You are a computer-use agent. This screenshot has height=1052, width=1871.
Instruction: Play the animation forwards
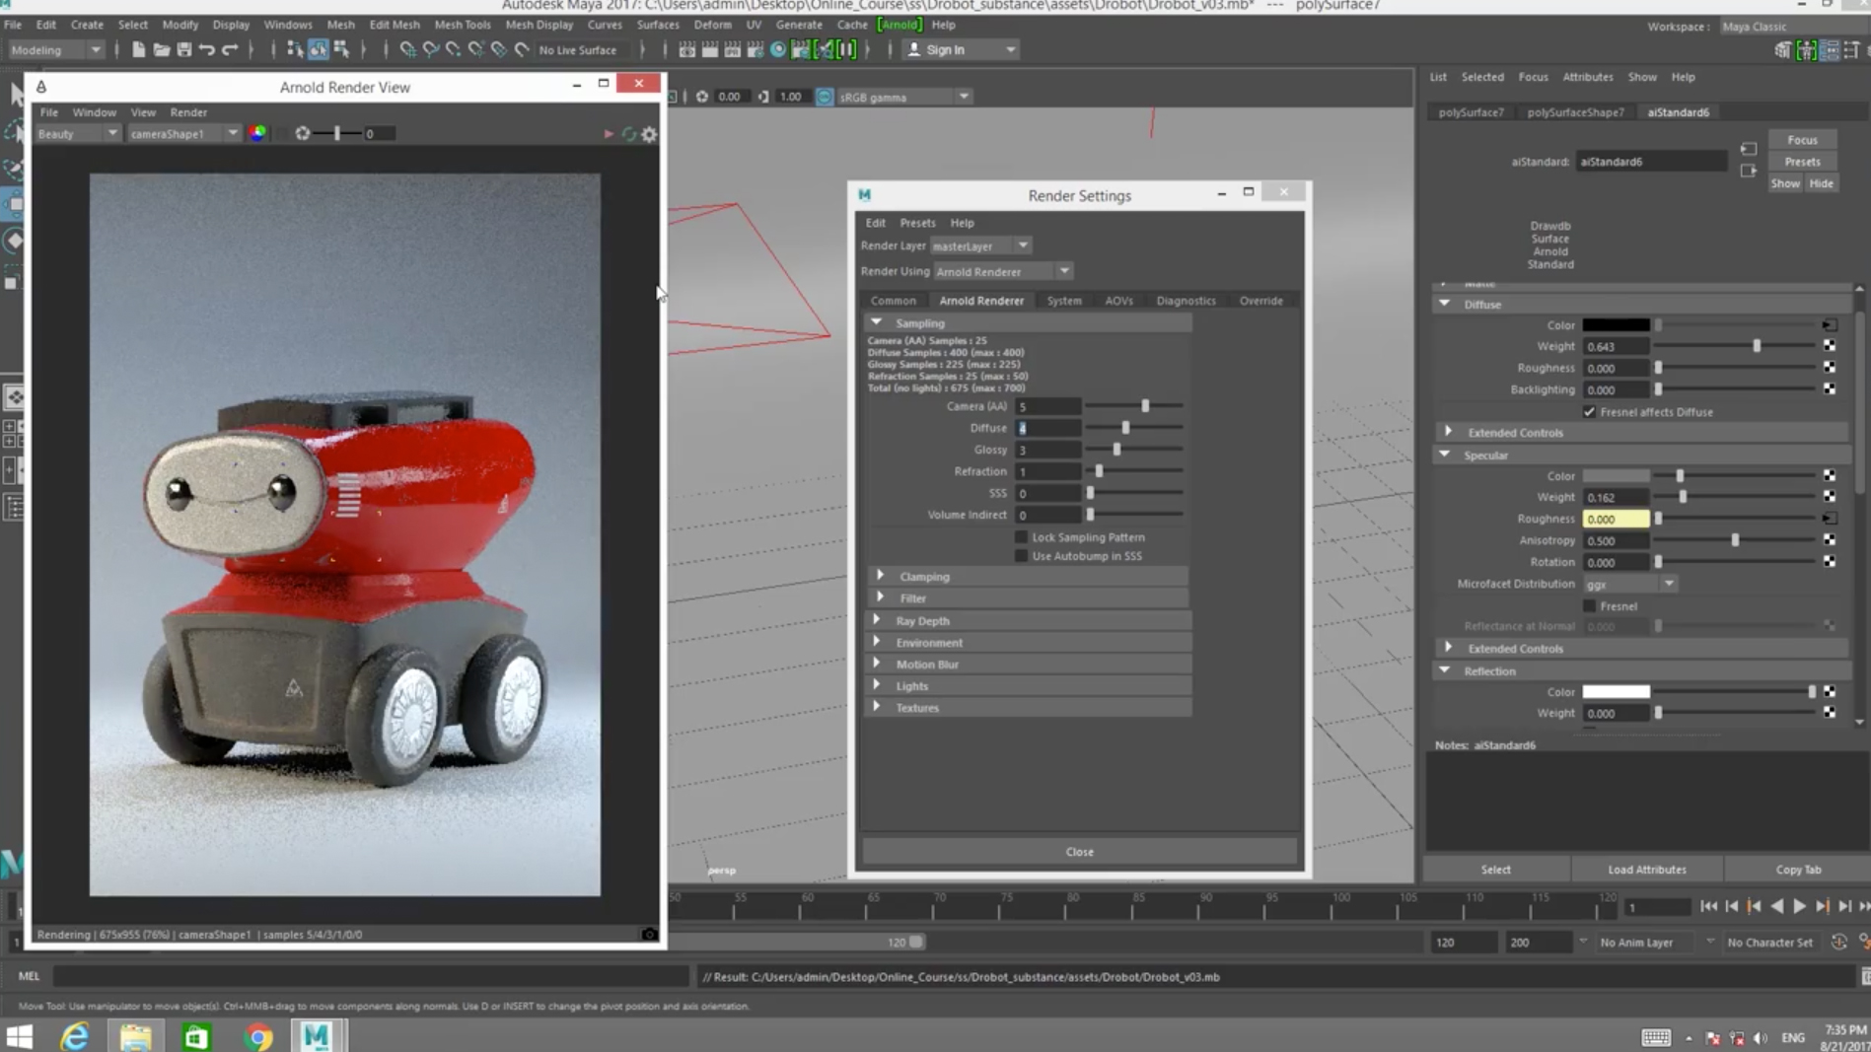pos(1799,907)
